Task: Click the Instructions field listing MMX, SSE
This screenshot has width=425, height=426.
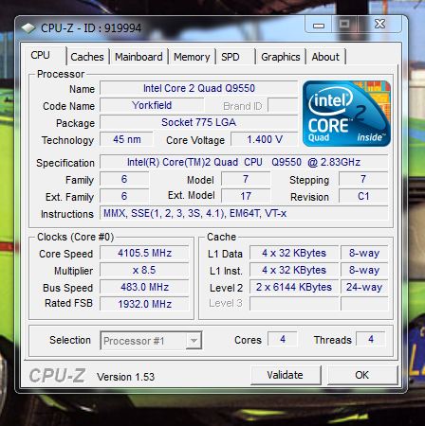Action: pos(244,214)
